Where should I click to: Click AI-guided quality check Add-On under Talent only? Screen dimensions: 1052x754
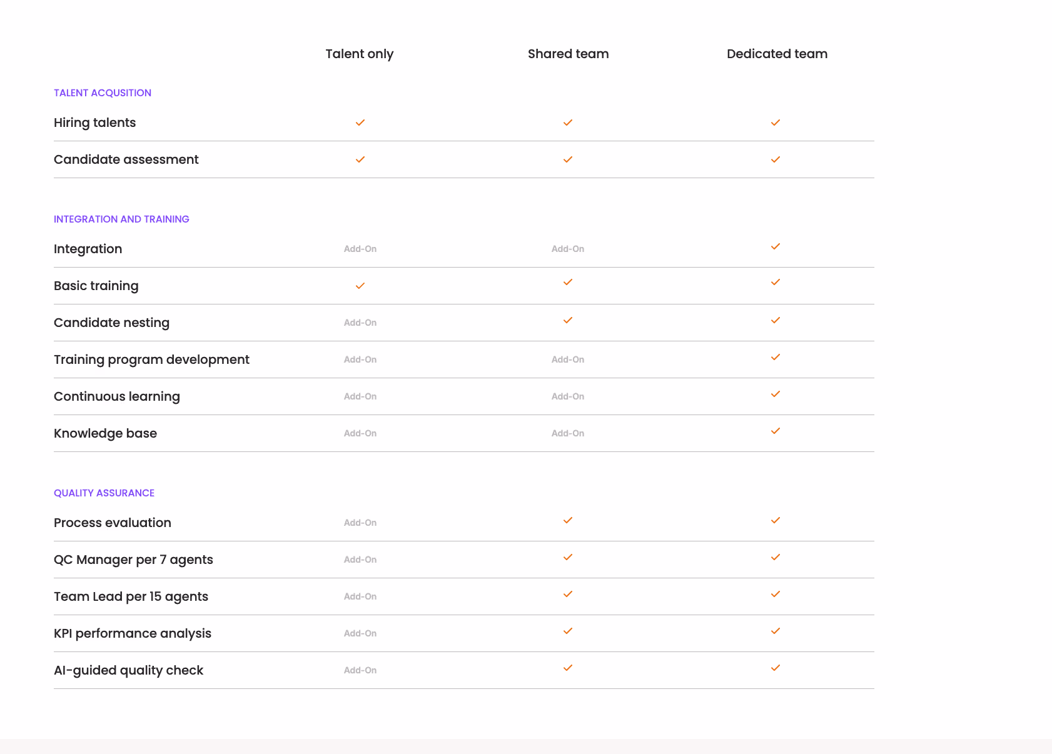pyautogui.click(x=360, y=670)
